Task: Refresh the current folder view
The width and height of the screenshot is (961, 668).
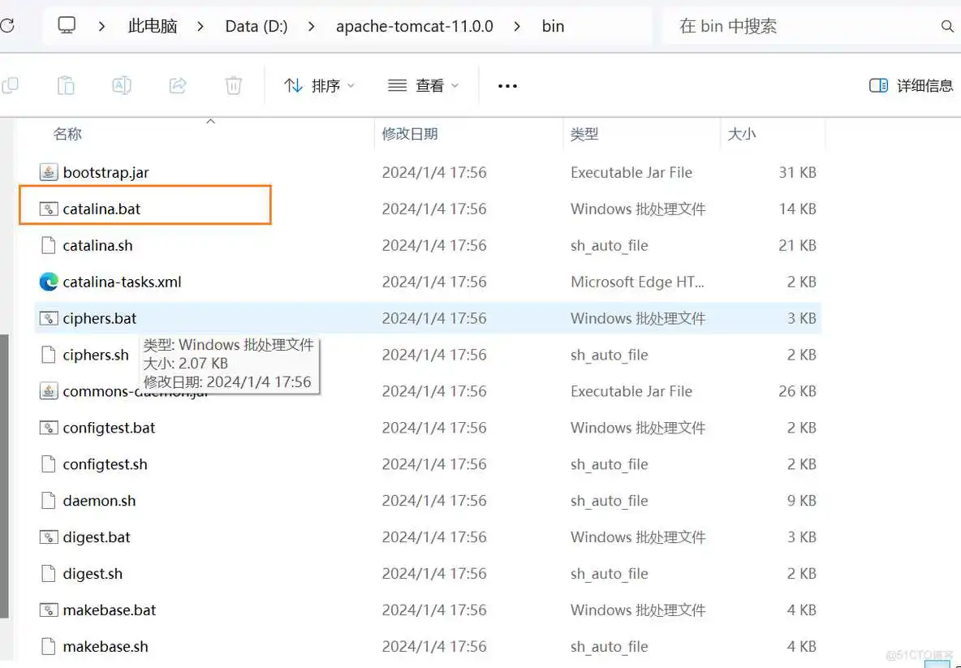Action: [x=8, y=25]
